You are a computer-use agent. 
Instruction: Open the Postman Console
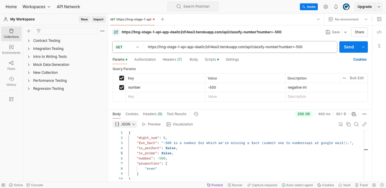35,185
